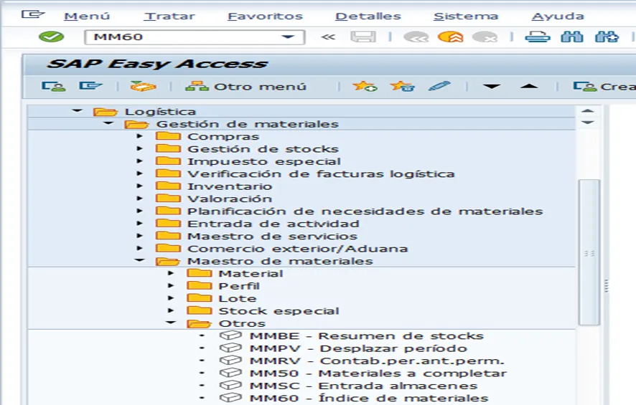Select MMBE - Resumen de stocks
Image resolution: width=636 pixels, height=405 pixels.
367,336
